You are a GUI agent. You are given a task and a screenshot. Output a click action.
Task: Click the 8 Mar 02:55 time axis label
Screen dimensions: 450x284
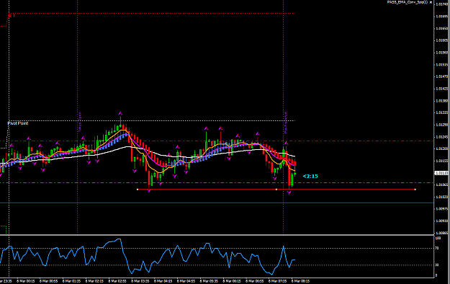(117, 281)
